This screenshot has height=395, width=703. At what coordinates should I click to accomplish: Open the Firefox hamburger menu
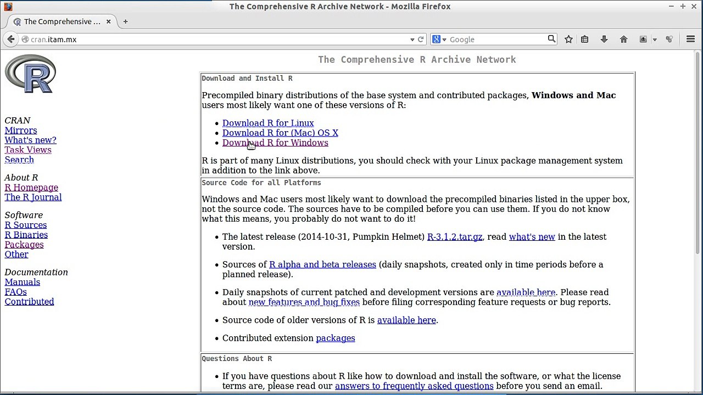(691, 39)
